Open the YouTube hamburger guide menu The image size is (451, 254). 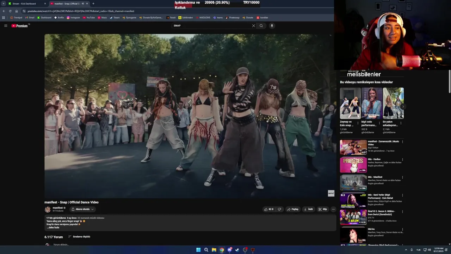[6, 26]
